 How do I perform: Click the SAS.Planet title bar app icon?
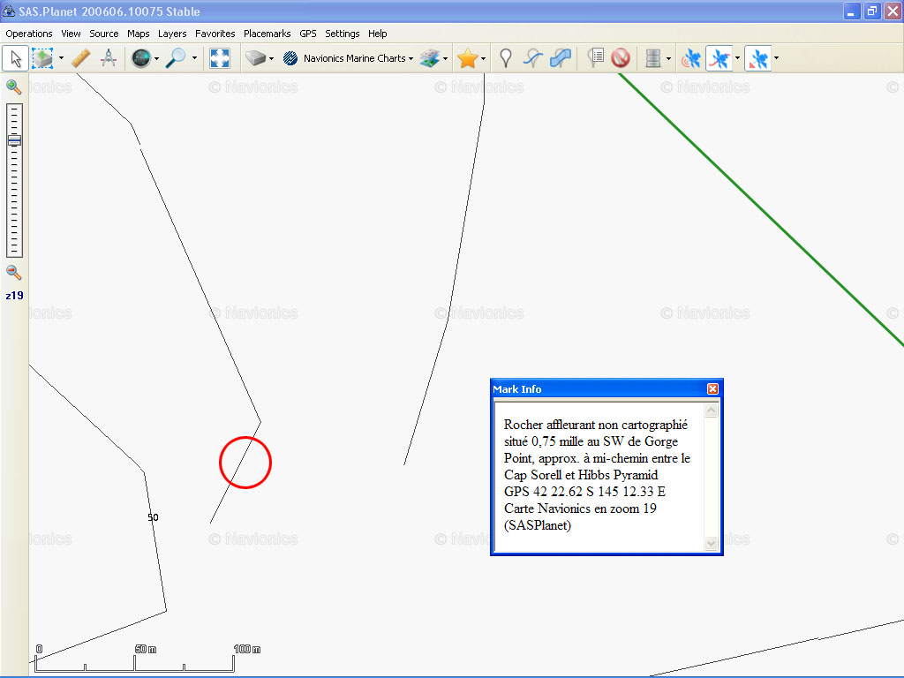pos(9,11)
